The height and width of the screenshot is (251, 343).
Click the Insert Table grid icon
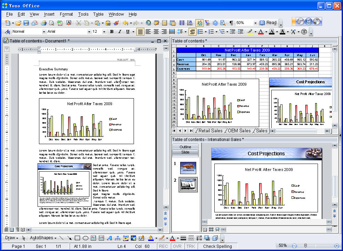165,23
